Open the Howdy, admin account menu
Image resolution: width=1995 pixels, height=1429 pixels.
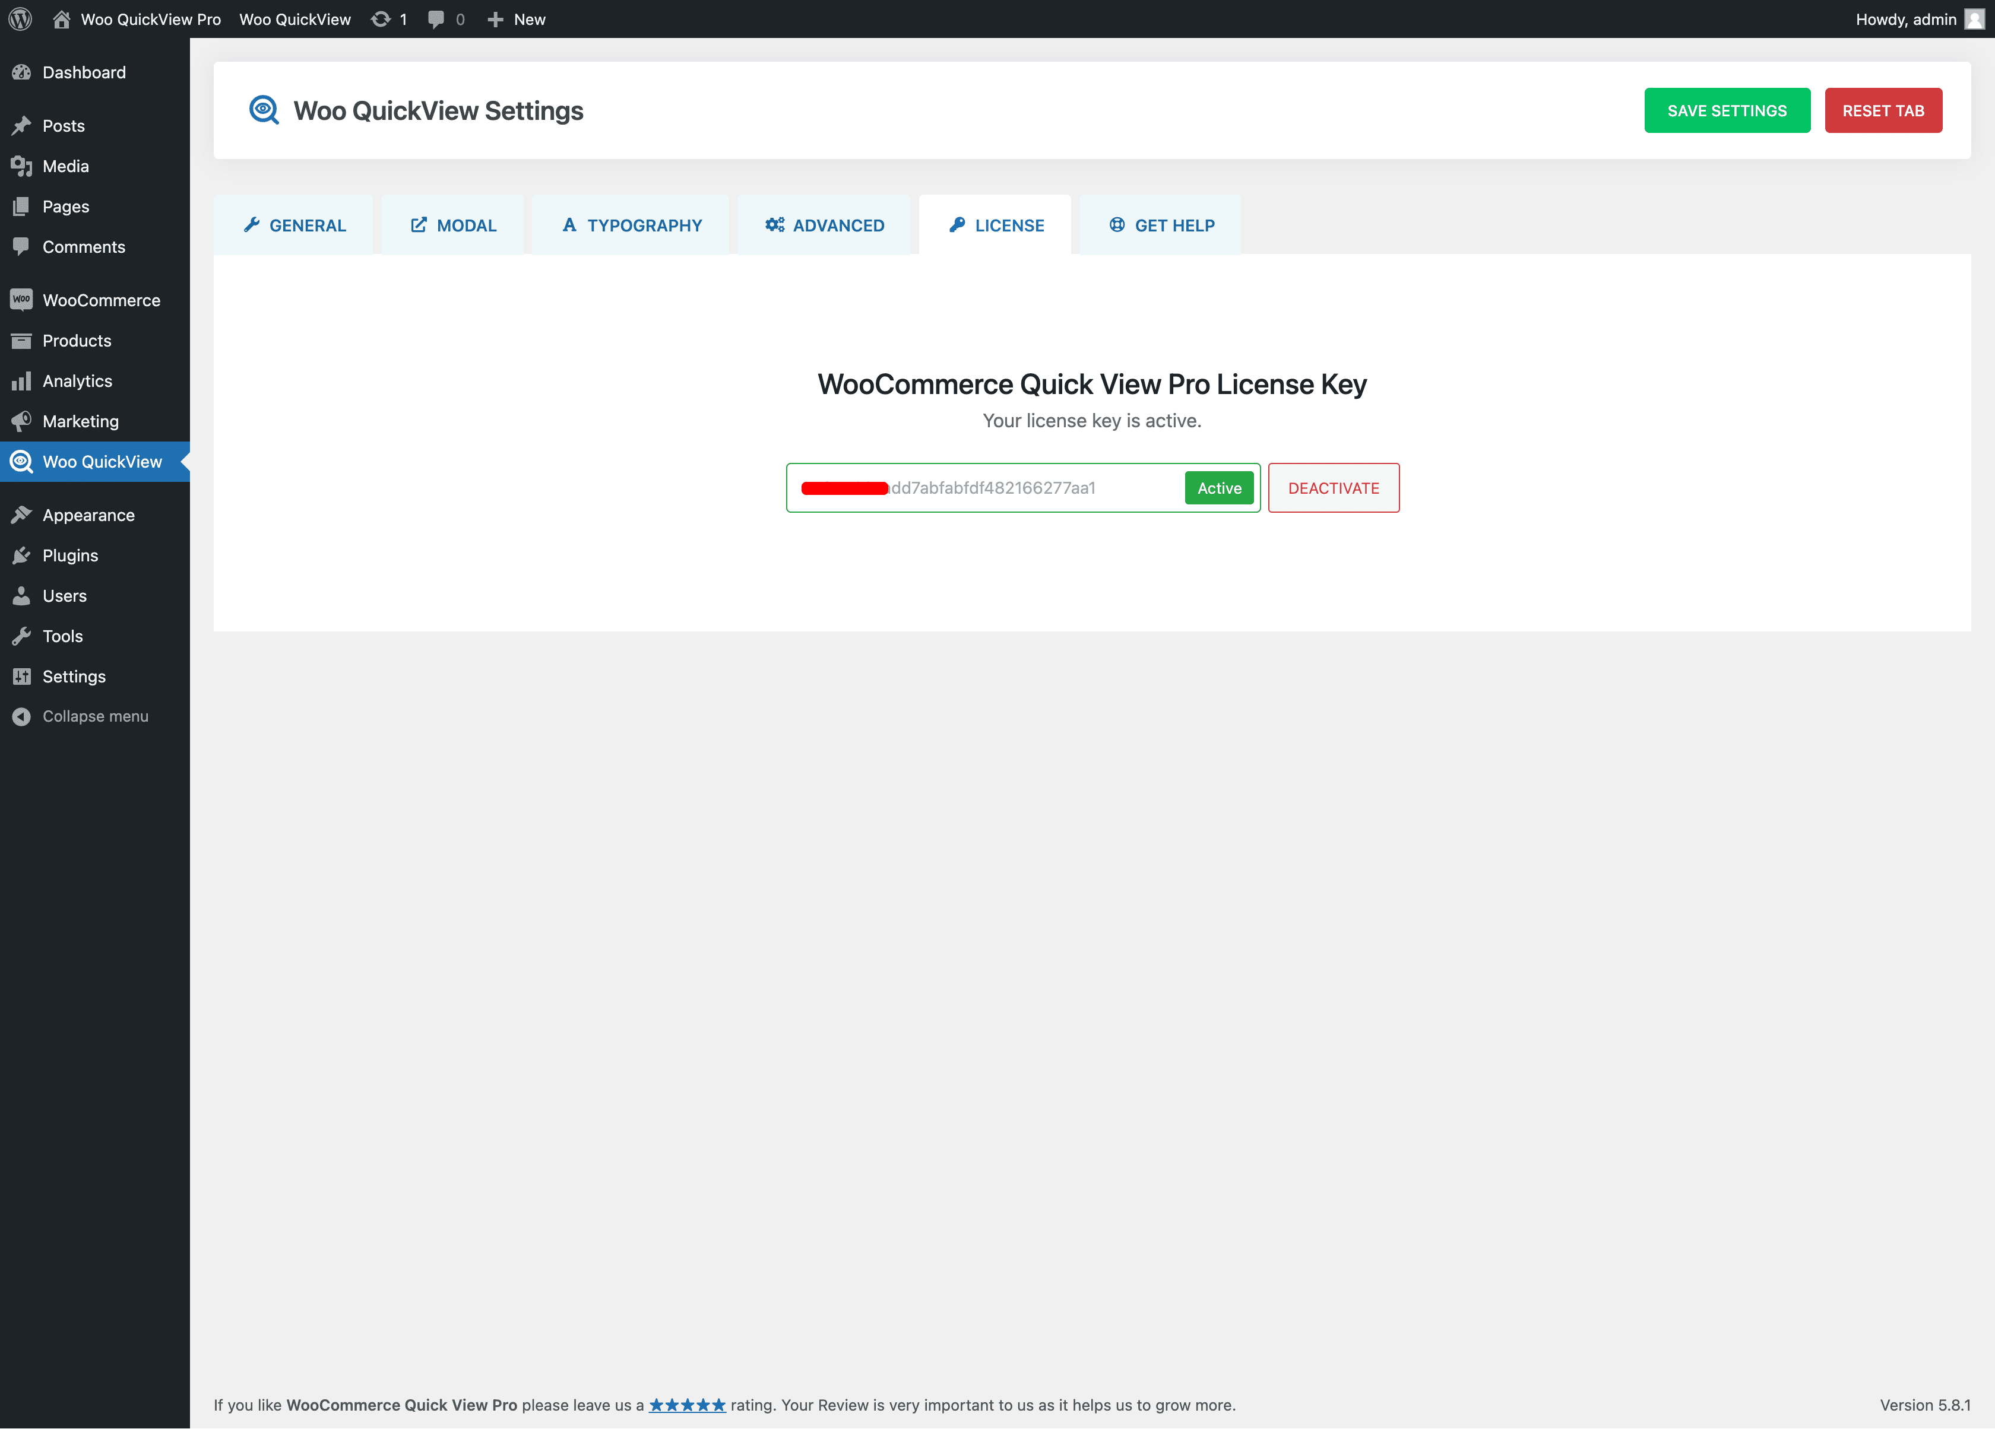click(1905, 20)
